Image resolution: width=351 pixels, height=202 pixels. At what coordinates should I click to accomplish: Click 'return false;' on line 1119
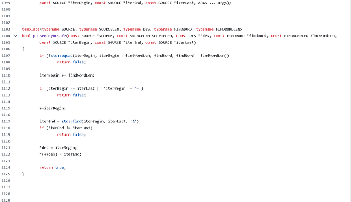(x=72, y=135)
